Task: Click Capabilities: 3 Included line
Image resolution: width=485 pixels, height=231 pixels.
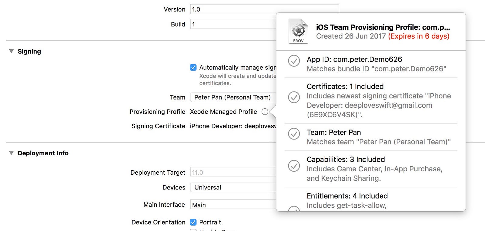Action: click(x=346, y=159)
